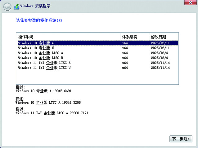
Task: Pick Windows 11 IoT 企业版 LTSC U
Action: (44, 68)
